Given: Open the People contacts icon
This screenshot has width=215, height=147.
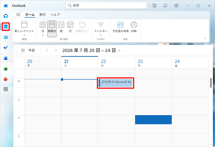Looking at the screenshot, I should click(6, 37).
